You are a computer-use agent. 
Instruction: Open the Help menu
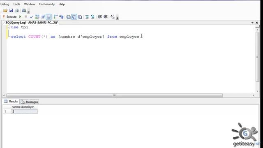[x=62, y=4]
